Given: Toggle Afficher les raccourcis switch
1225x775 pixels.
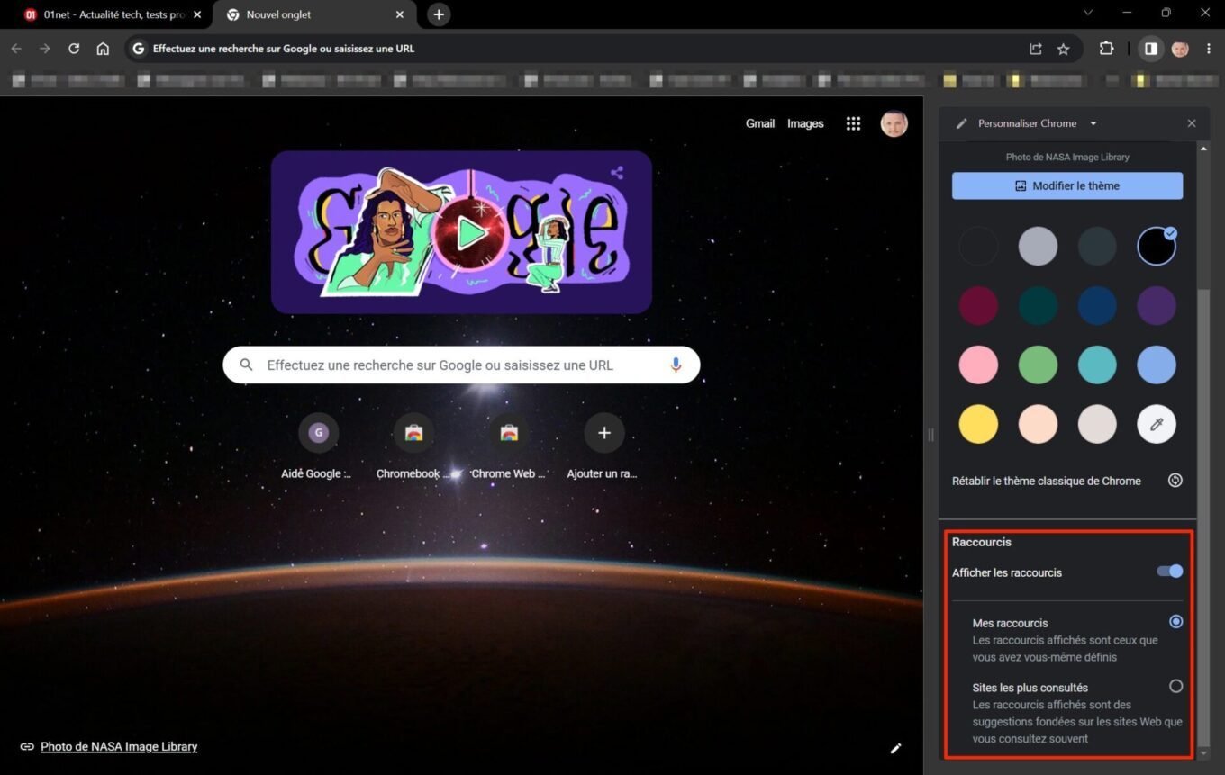Looking at the screenshot, I should click(1170, 571).
